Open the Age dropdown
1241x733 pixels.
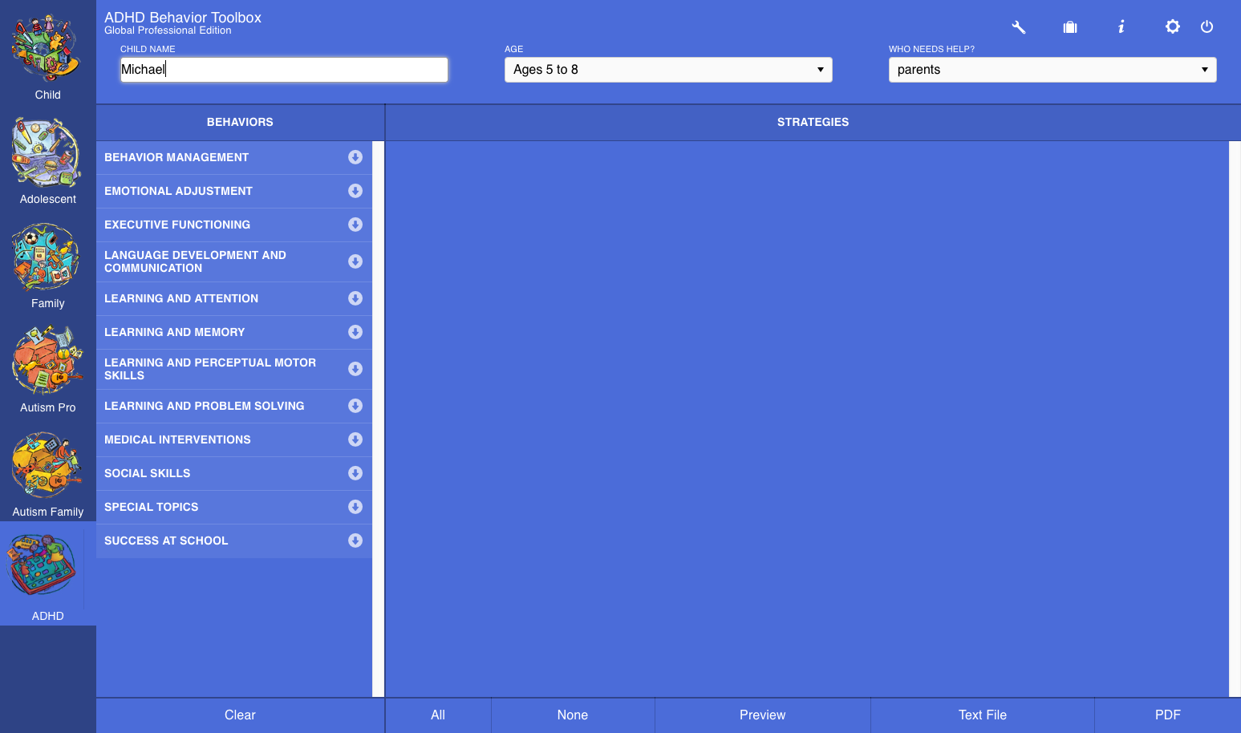(667, 70)
